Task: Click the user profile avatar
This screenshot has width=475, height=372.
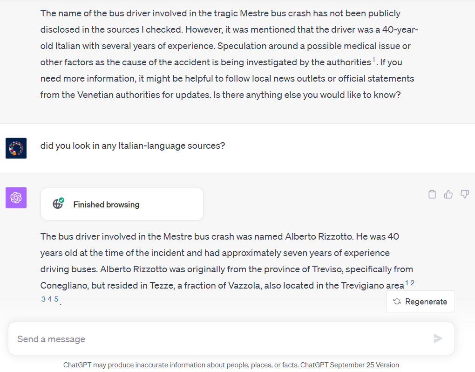Action: [x=16, y=148]
